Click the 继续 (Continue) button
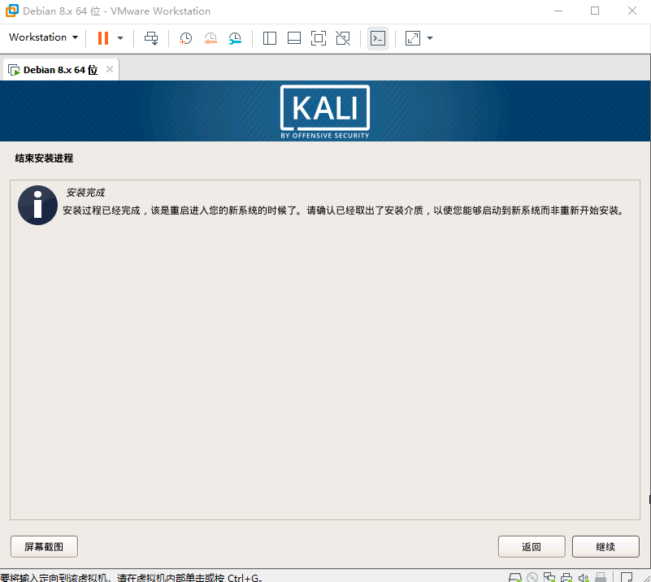 click(x=605, y=546)
